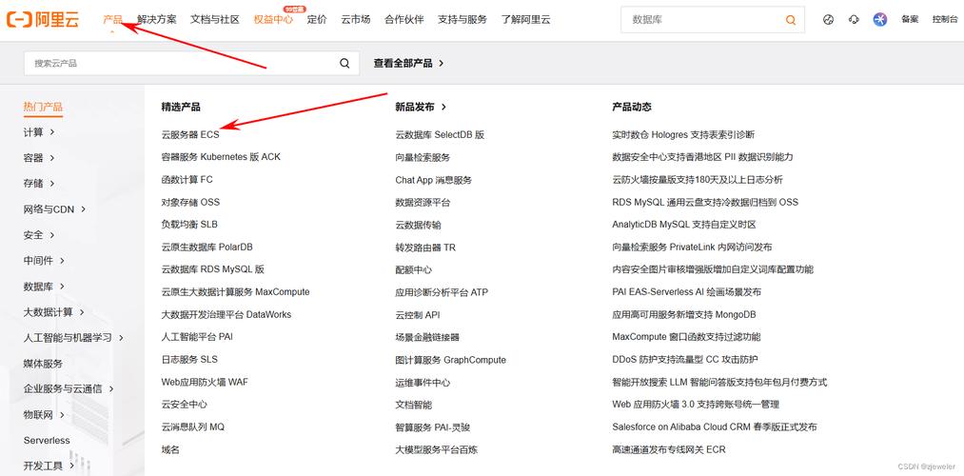Open the 了解阿里云 menu item
Screen dimensions: 964x476
[x=525, y=20]
